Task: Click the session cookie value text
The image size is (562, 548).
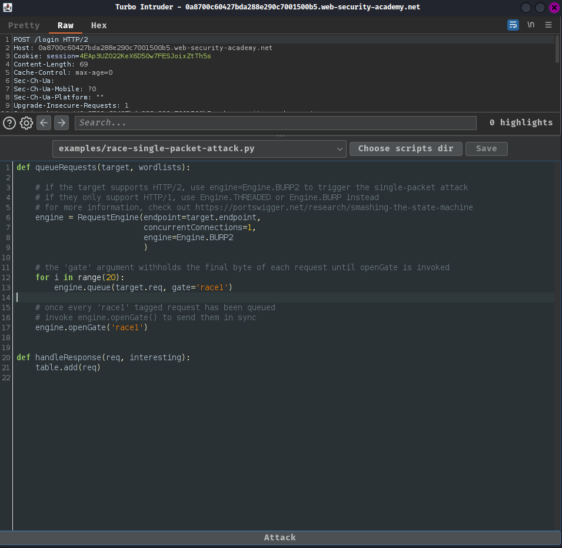Action: 145,56
